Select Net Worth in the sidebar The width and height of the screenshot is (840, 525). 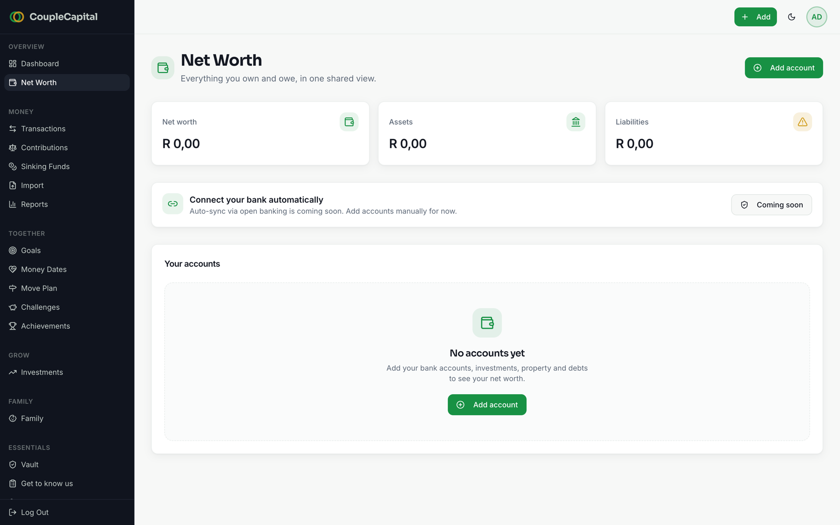click(x=67, y=82)
